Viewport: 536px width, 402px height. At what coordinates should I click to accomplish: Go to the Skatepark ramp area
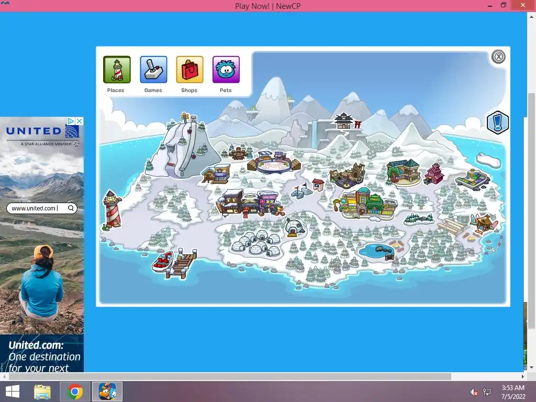click(x=473, y=178)
